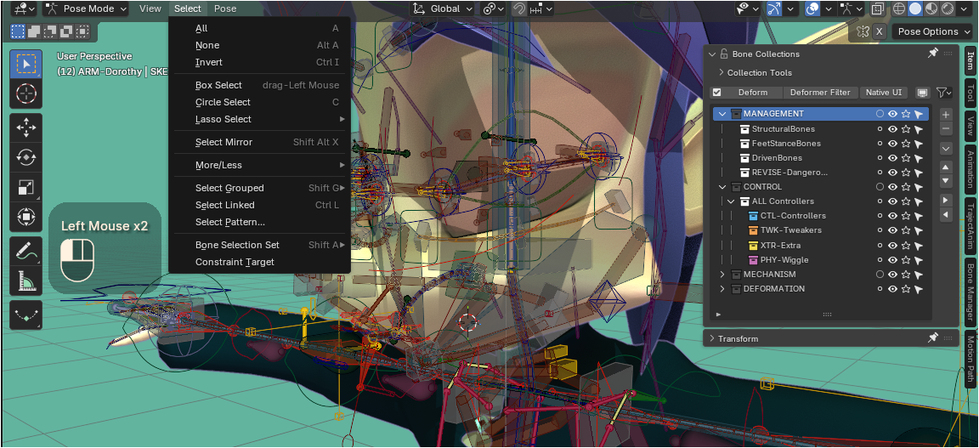979x448 pixels.
Task: Expand the MECHANISM collection
Action: click(722, 275)
